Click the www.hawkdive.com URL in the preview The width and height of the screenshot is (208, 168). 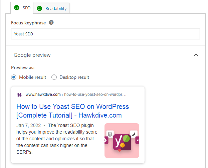(x=43, y=95)
